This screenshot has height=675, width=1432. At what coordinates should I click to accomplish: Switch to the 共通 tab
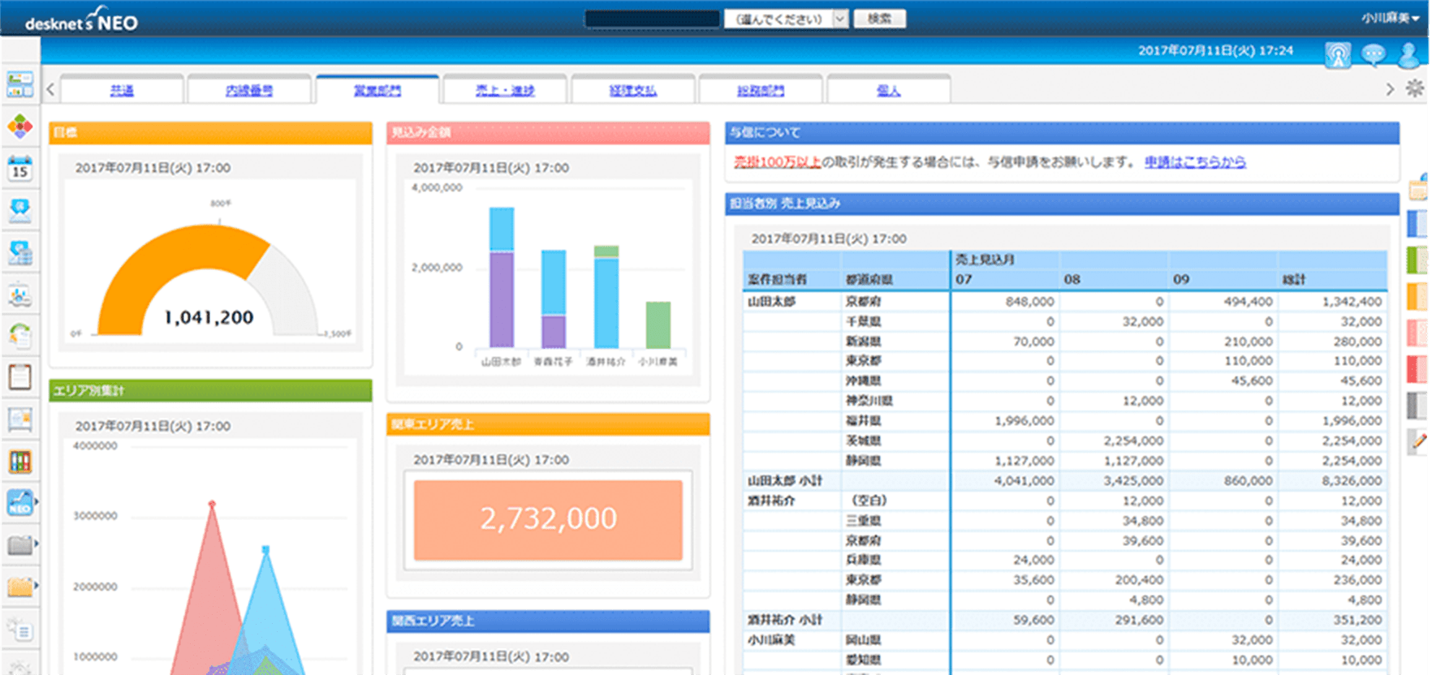point(122,90)
